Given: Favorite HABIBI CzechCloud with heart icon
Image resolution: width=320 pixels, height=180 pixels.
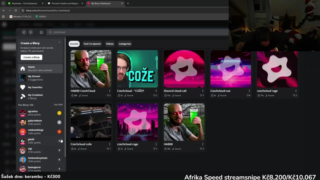Looking at the screenshot, I should click(108, 95).
